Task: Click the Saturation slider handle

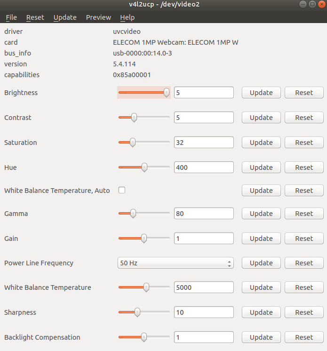Action: (133, 143)
